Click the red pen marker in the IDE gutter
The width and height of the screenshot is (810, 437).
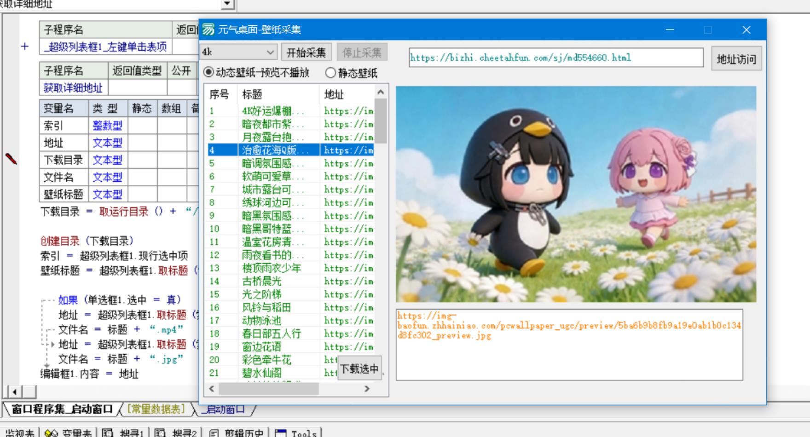(x=11, y=159)
